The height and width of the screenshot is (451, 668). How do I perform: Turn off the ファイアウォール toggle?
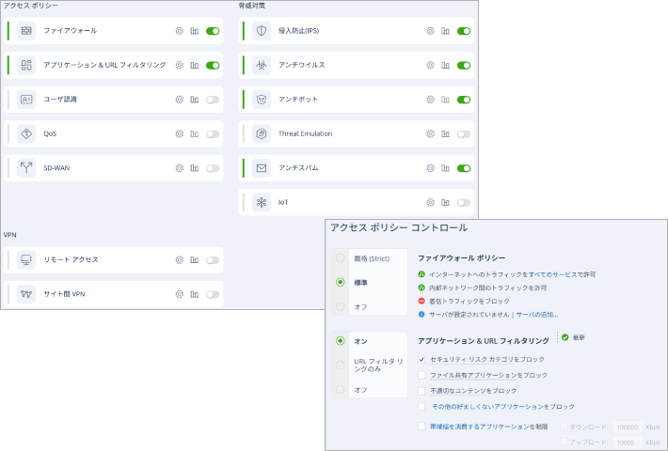[213, 31]
